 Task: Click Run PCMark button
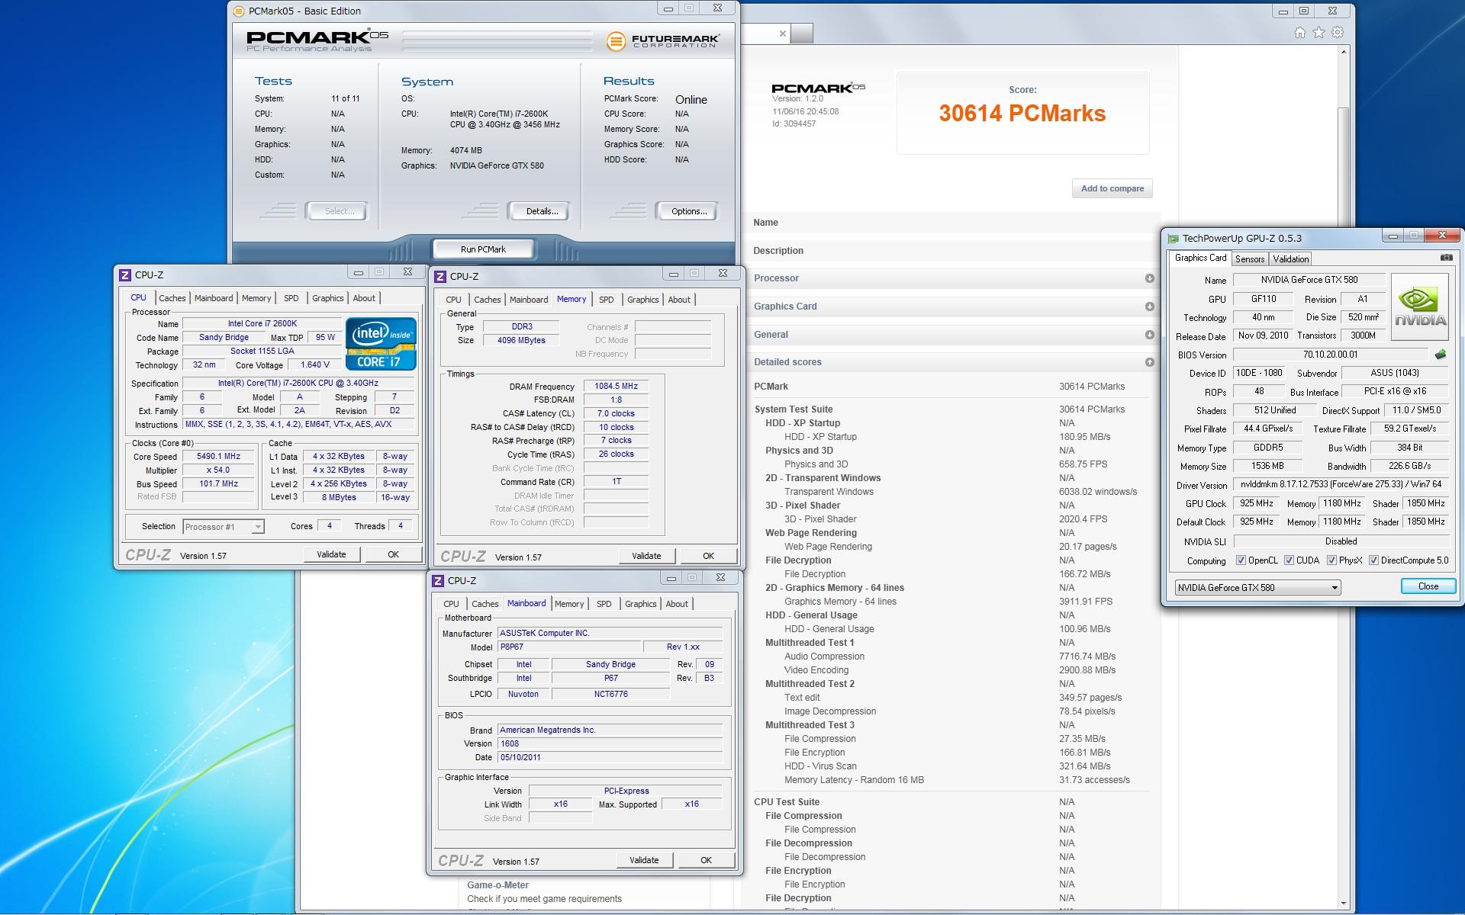click(483, 249)
